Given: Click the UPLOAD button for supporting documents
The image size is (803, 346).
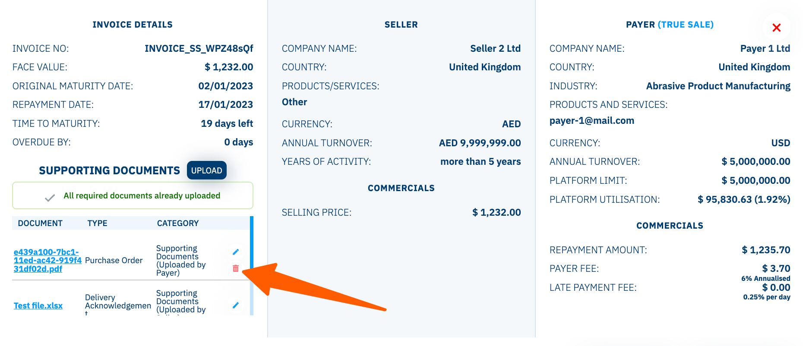Looking at the screenshot, I should click(206, 170).
